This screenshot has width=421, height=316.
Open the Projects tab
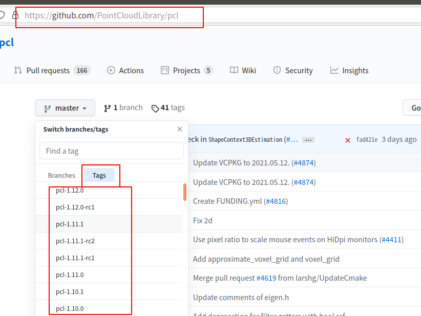click(x=187, y=71)
